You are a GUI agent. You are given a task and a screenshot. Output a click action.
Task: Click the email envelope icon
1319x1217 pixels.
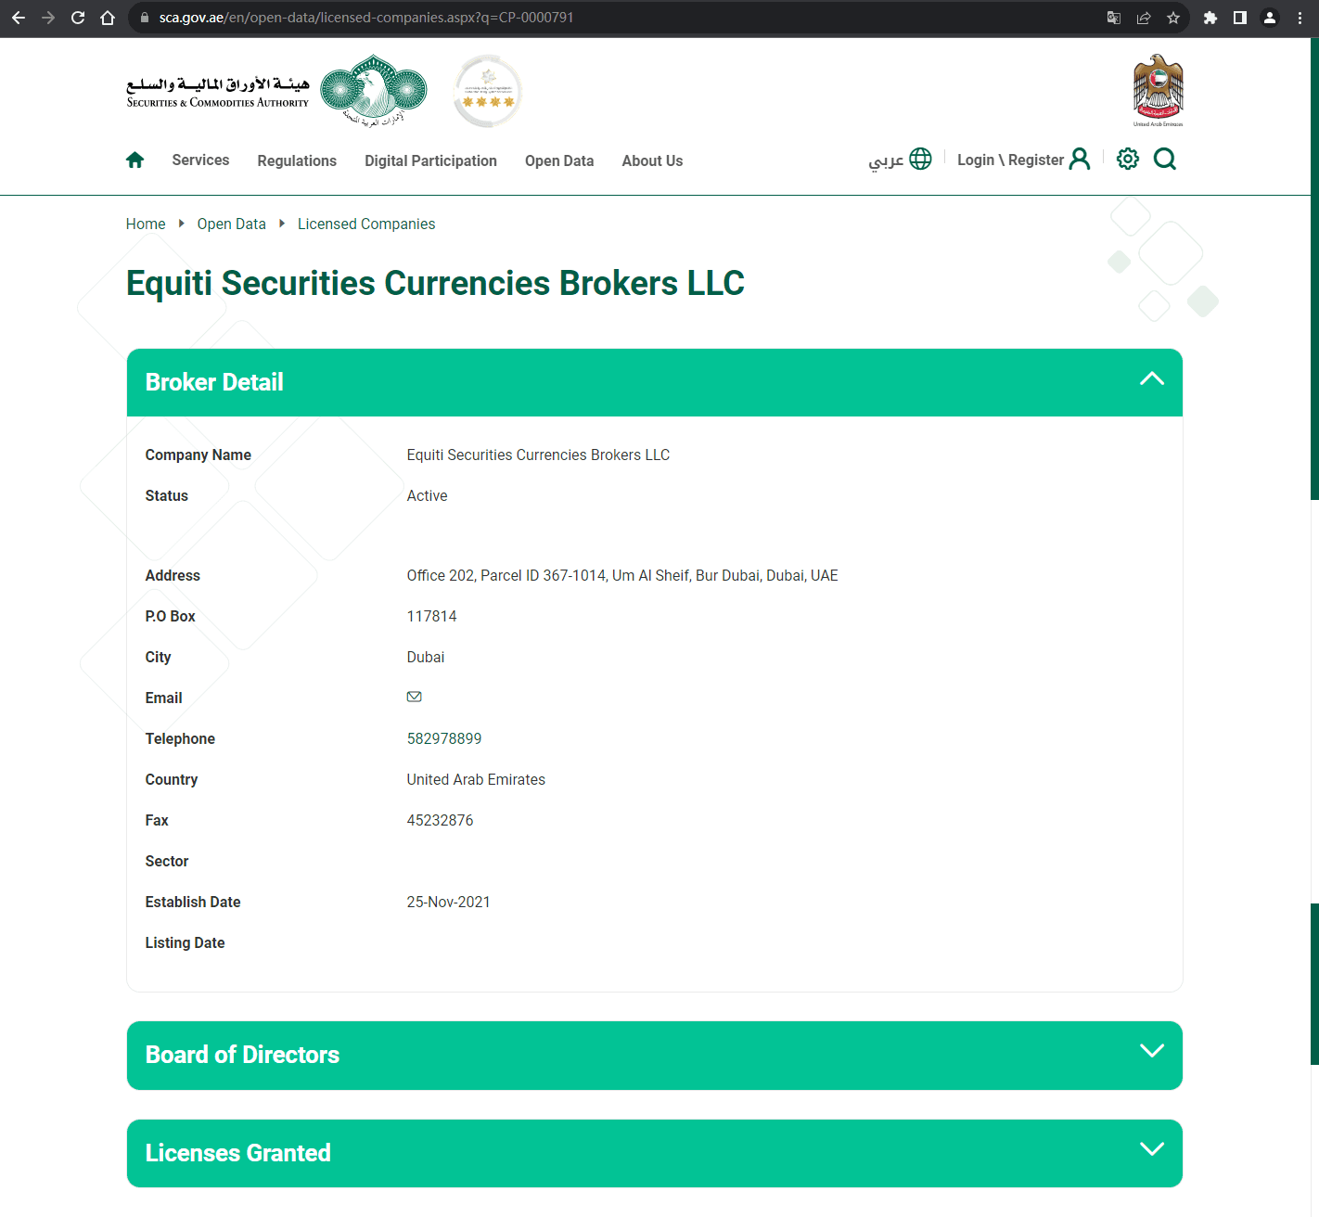[415, 697]
